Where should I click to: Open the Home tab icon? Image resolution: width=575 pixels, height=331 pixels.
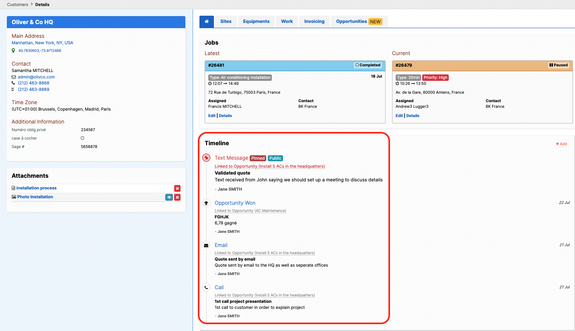[x=206, y=22]
